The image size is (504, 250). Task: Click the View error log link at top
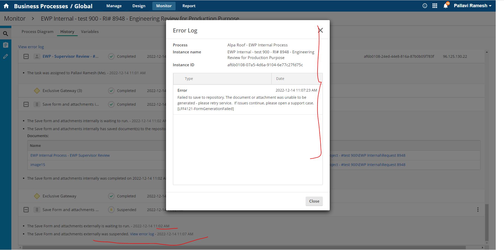tap(31, 47)
